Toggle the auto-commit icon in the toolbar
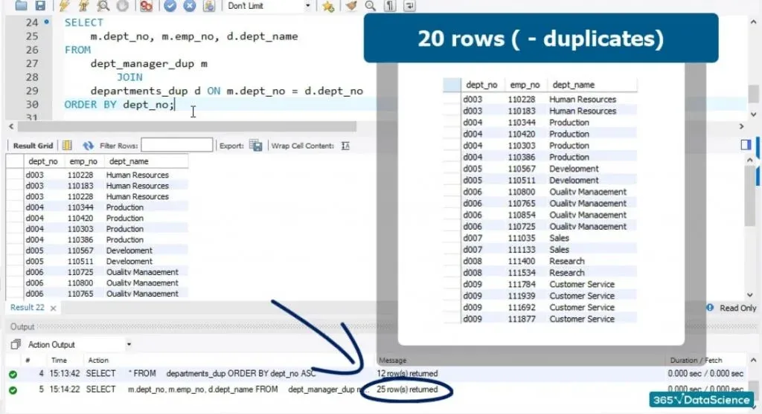The width and height of the screenshot is (762, 414). (x=208, y=6)
